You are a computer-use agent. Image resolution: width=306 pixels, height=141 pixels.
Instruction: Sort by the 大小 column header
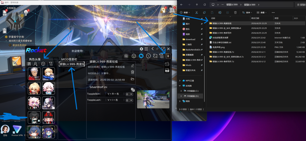point(296,18)
